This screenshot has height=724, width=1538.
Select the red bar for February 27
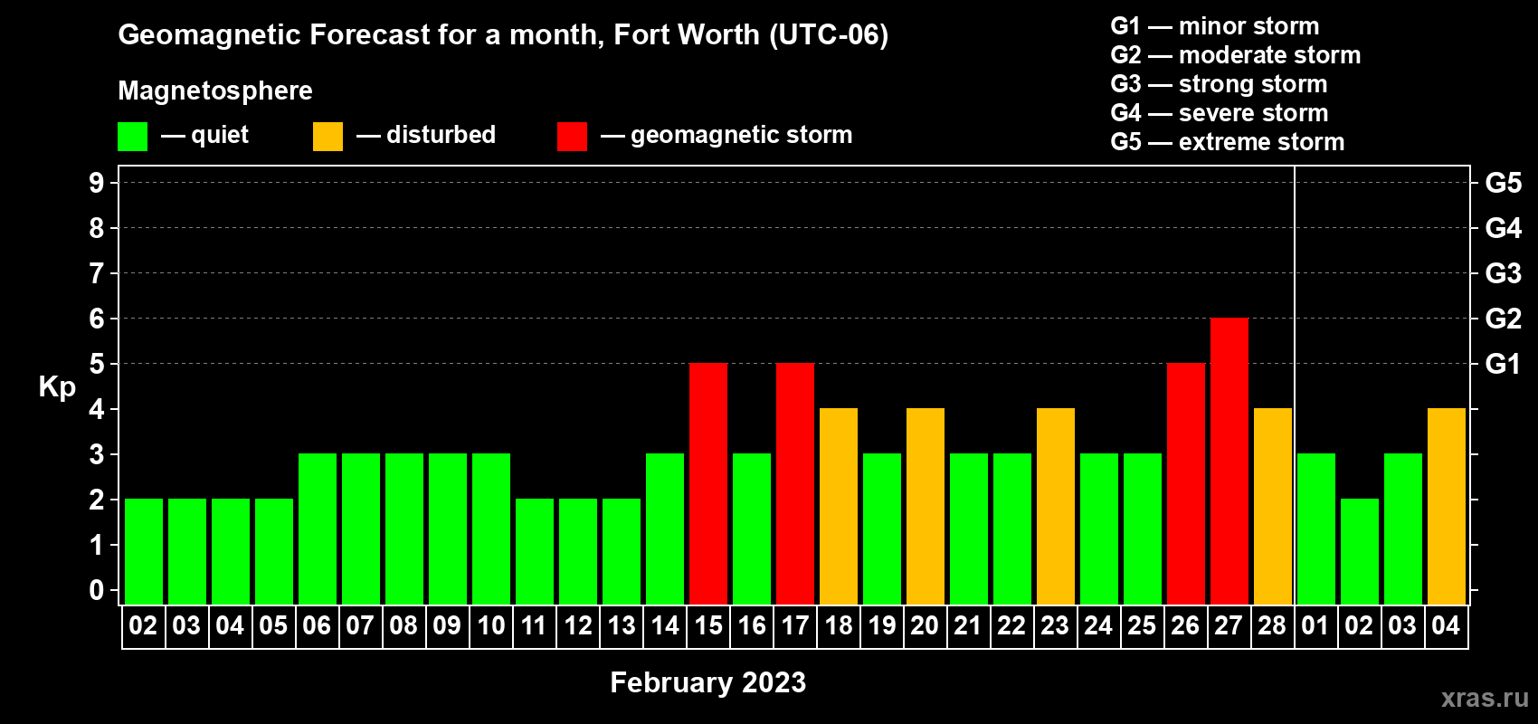tap(1229, 461)
